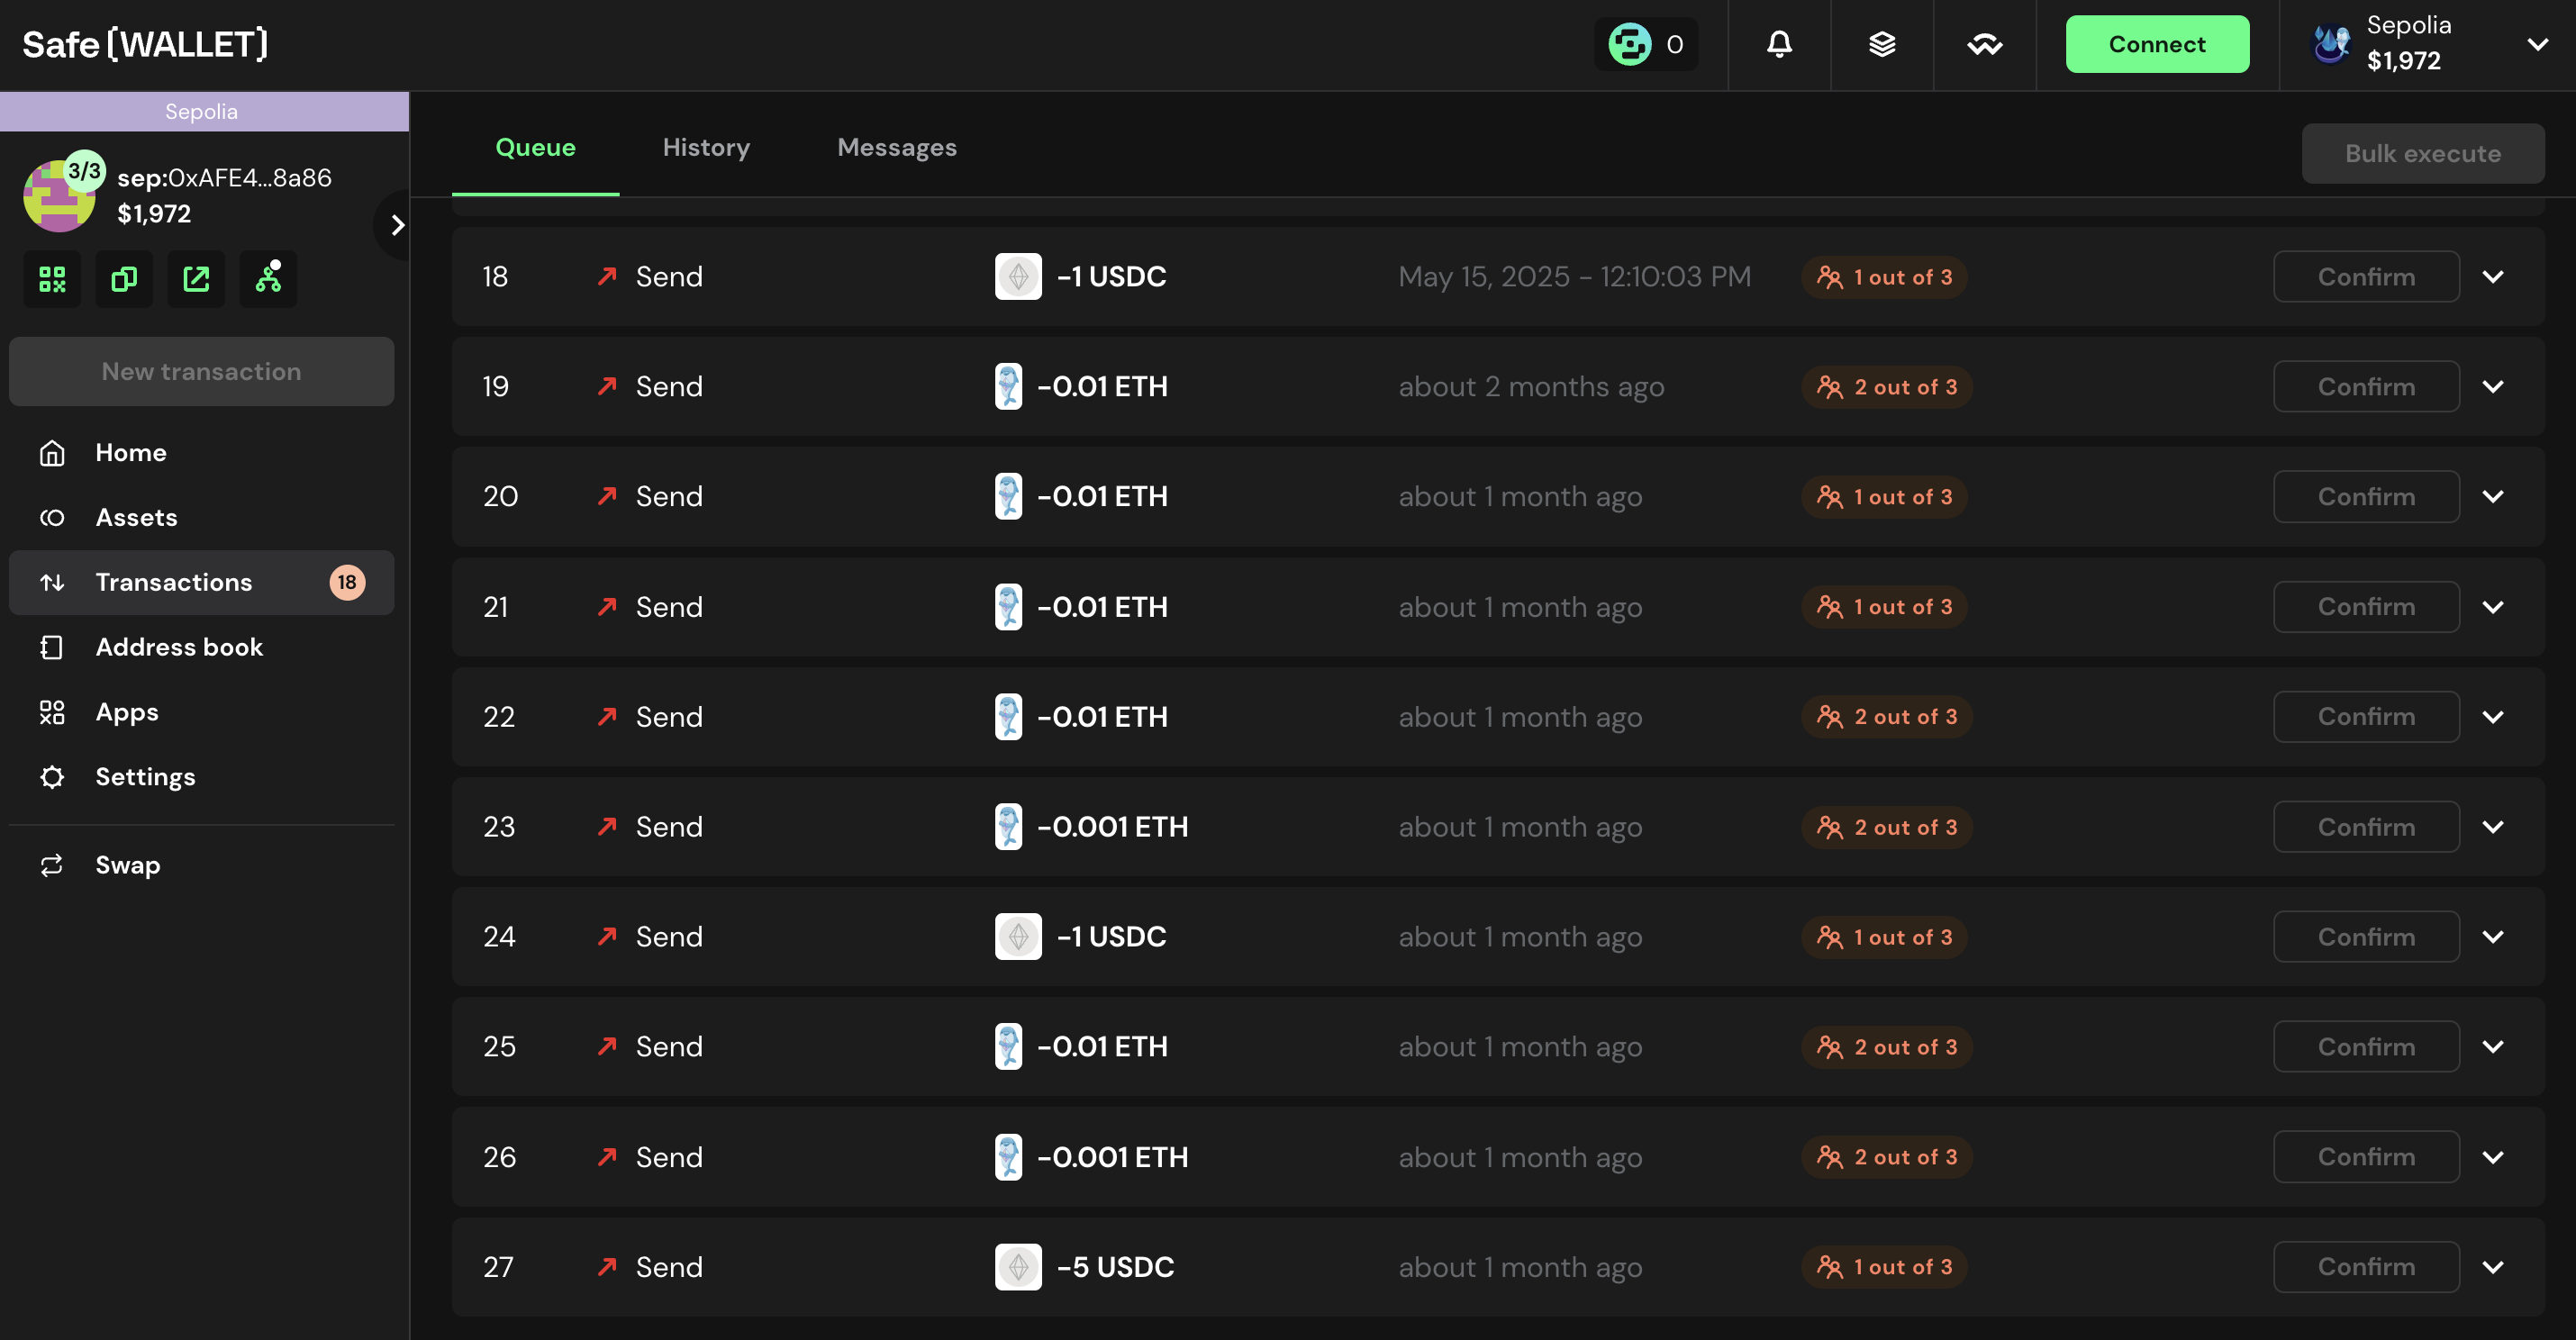This screenshot has width=2576, height=1340.
Task: Copy the Safe address icon
Action: point(124,279)
